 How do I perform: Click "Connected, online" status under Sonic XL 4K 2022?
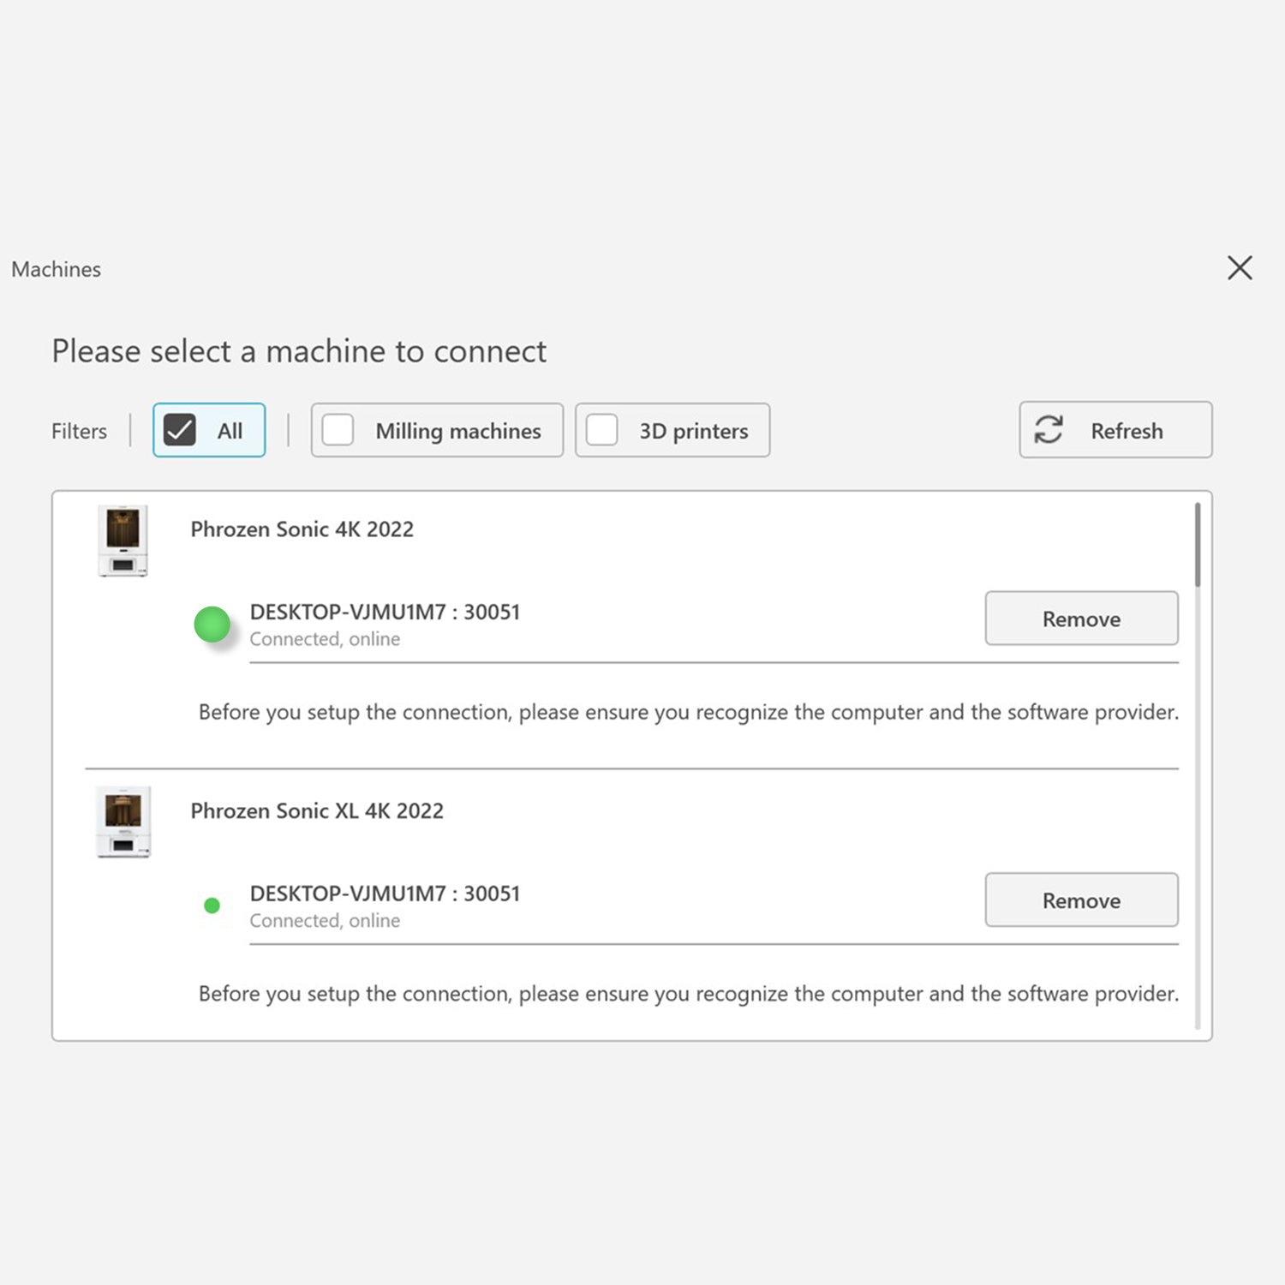pyautogui.click(x=325, y=921)
